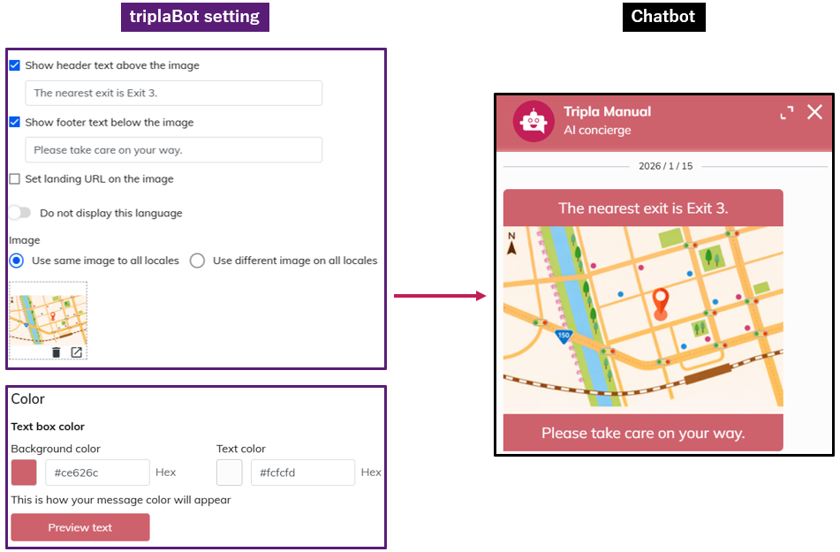
Task: Open the image in new window icon
Action: (x=77, y=352)
